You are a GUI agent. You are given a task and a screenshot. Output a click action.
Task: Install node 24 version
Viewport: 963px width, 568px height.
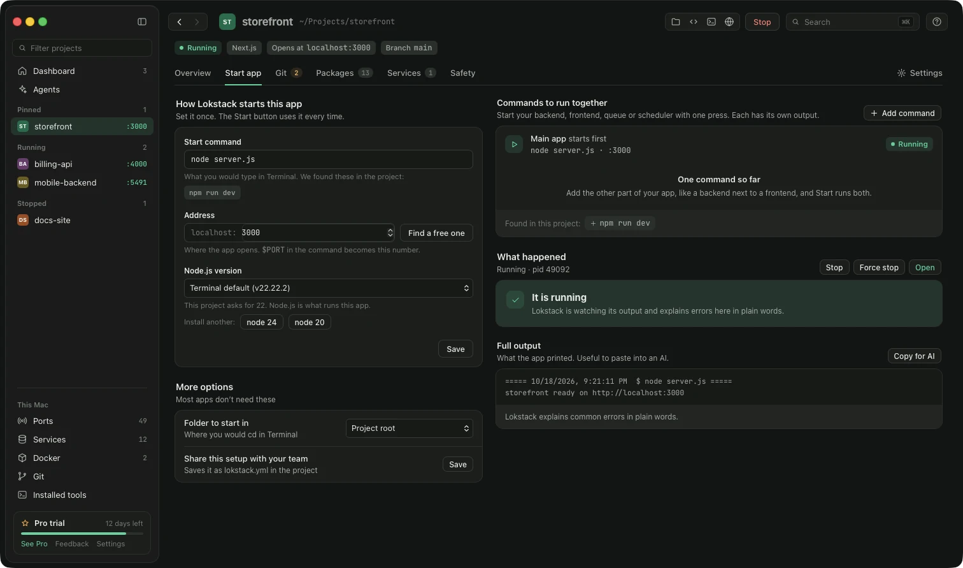(x=262, y=322)
